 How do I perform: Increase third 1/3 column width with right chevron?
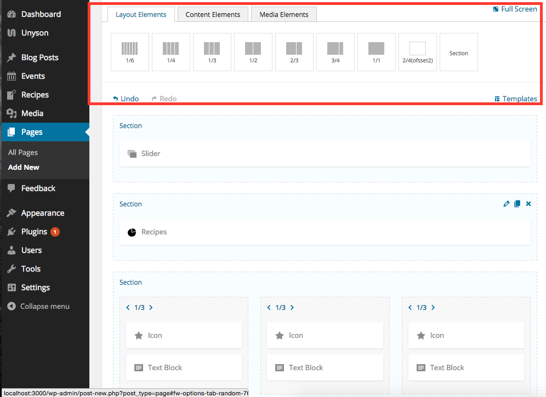tap(433, 308)
